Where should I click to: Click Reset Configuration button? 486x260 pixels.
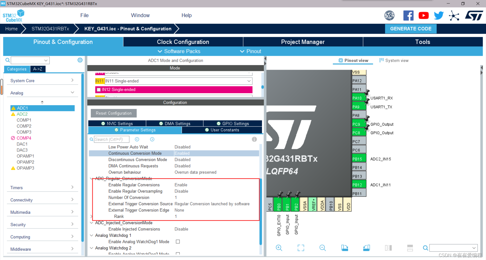click(114, 113)
